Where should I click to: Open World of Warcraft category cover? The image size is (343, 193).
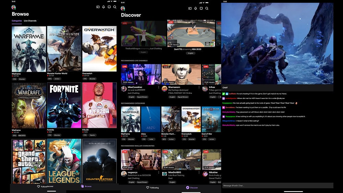coord(29,105)
